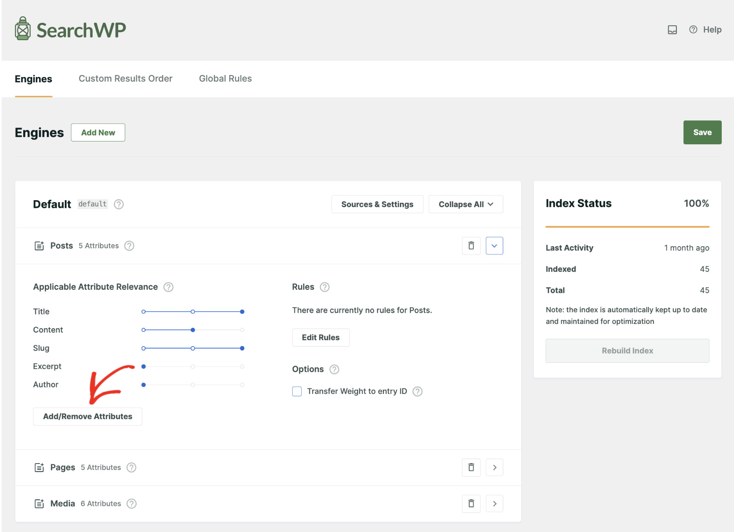Show help for Rules
Screen dimensions: 734x532
pyautogui.click(x=325, y=287)
